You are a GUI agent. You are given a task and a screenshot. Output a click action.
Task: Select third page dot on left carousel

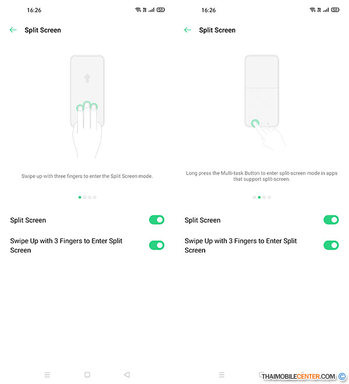[90, 197]
